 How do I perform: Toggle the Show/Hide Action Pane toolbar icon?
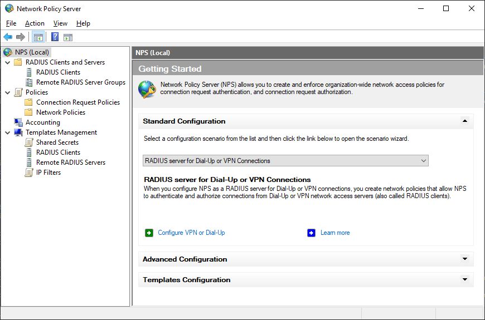click(x=68, y=37)
